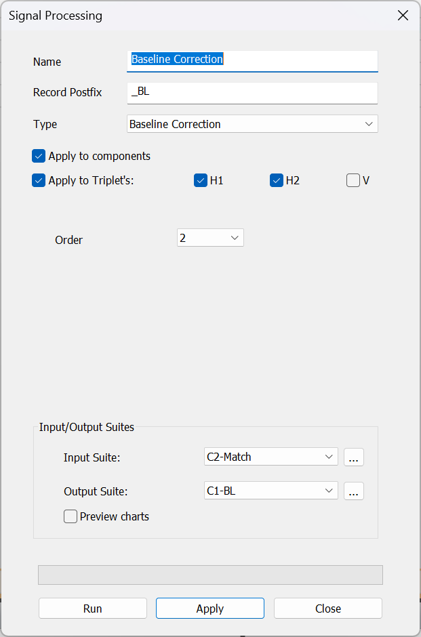Browse for Input Suite with ellipsis button
This screenshot has width=421, height=637.
pos(353,457)
